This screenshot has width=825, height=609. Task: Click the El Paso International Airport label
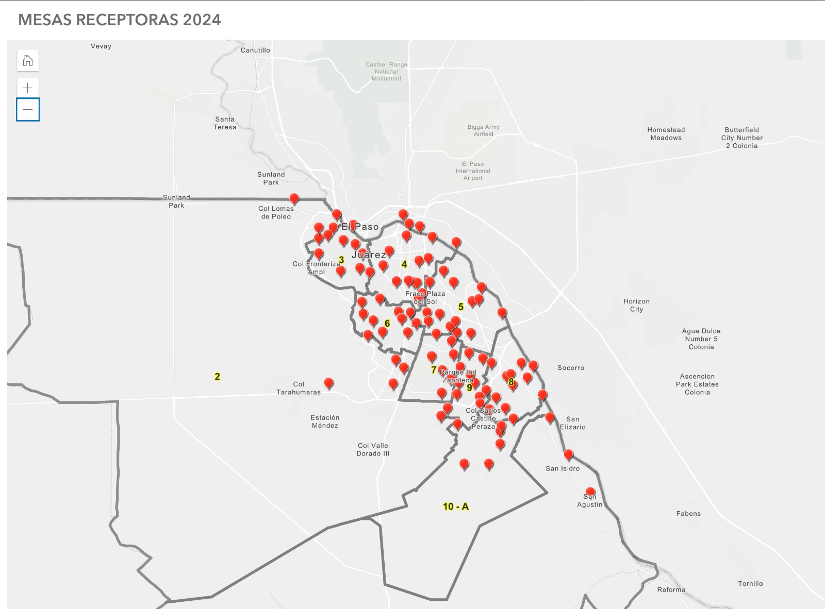tap(473, 171)
